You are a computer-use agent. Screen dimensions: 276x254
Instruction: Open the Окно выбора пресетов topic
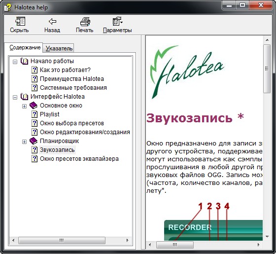pos(72,123)
